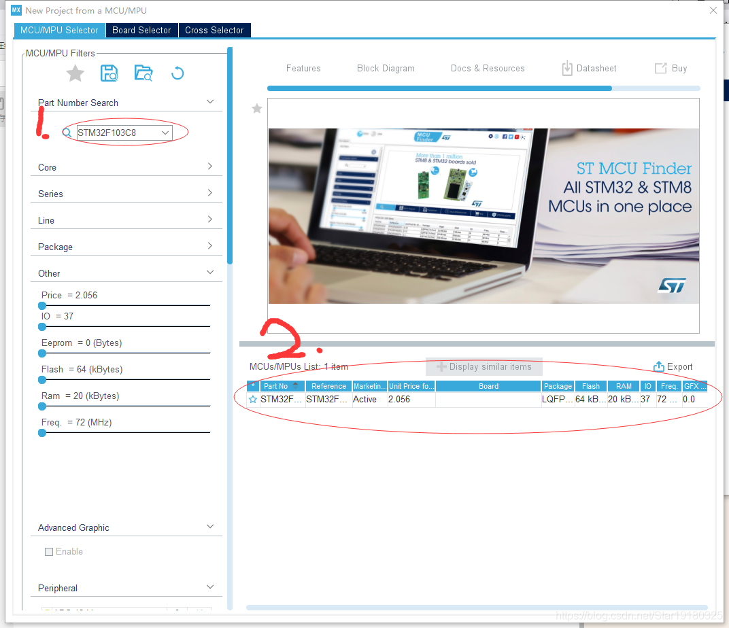Expand the Series filter section

coord(210,193)
